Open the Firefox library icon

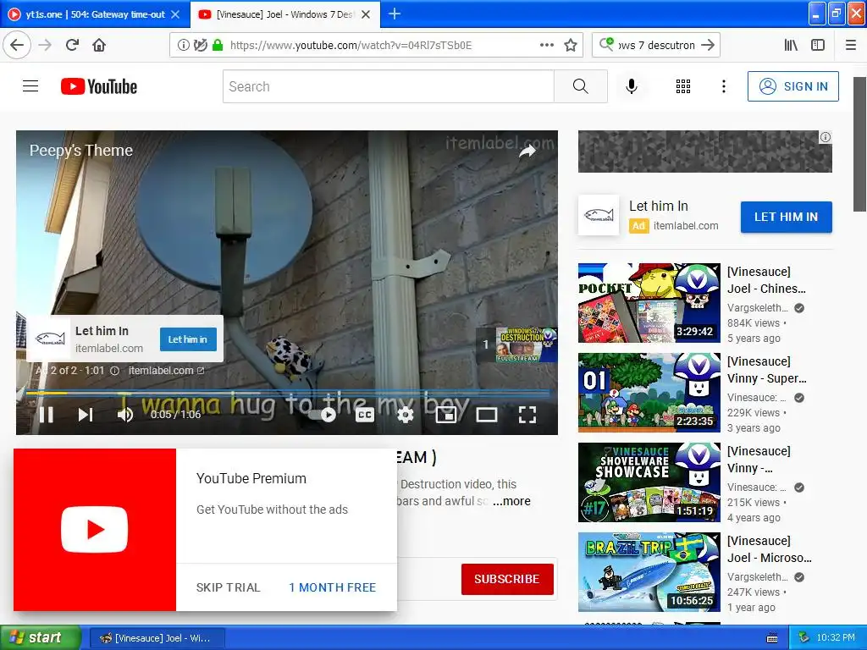(x=791, y=45)
